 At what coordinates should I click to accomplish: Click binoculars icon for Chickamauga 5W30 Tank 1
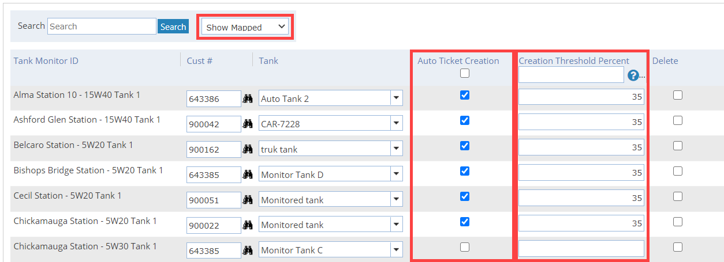[248, 250]
